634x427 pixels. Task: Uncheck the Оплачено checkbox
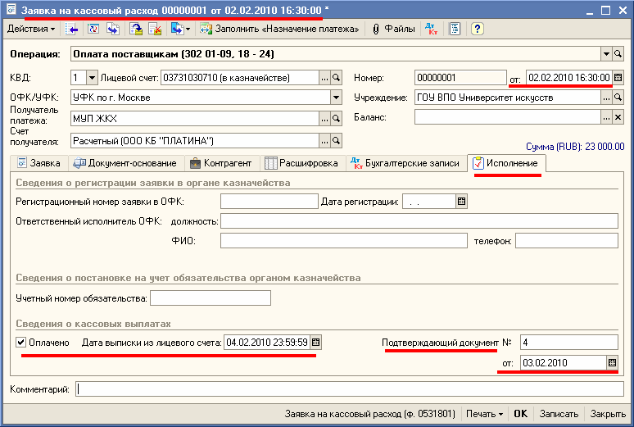(20, 342)
